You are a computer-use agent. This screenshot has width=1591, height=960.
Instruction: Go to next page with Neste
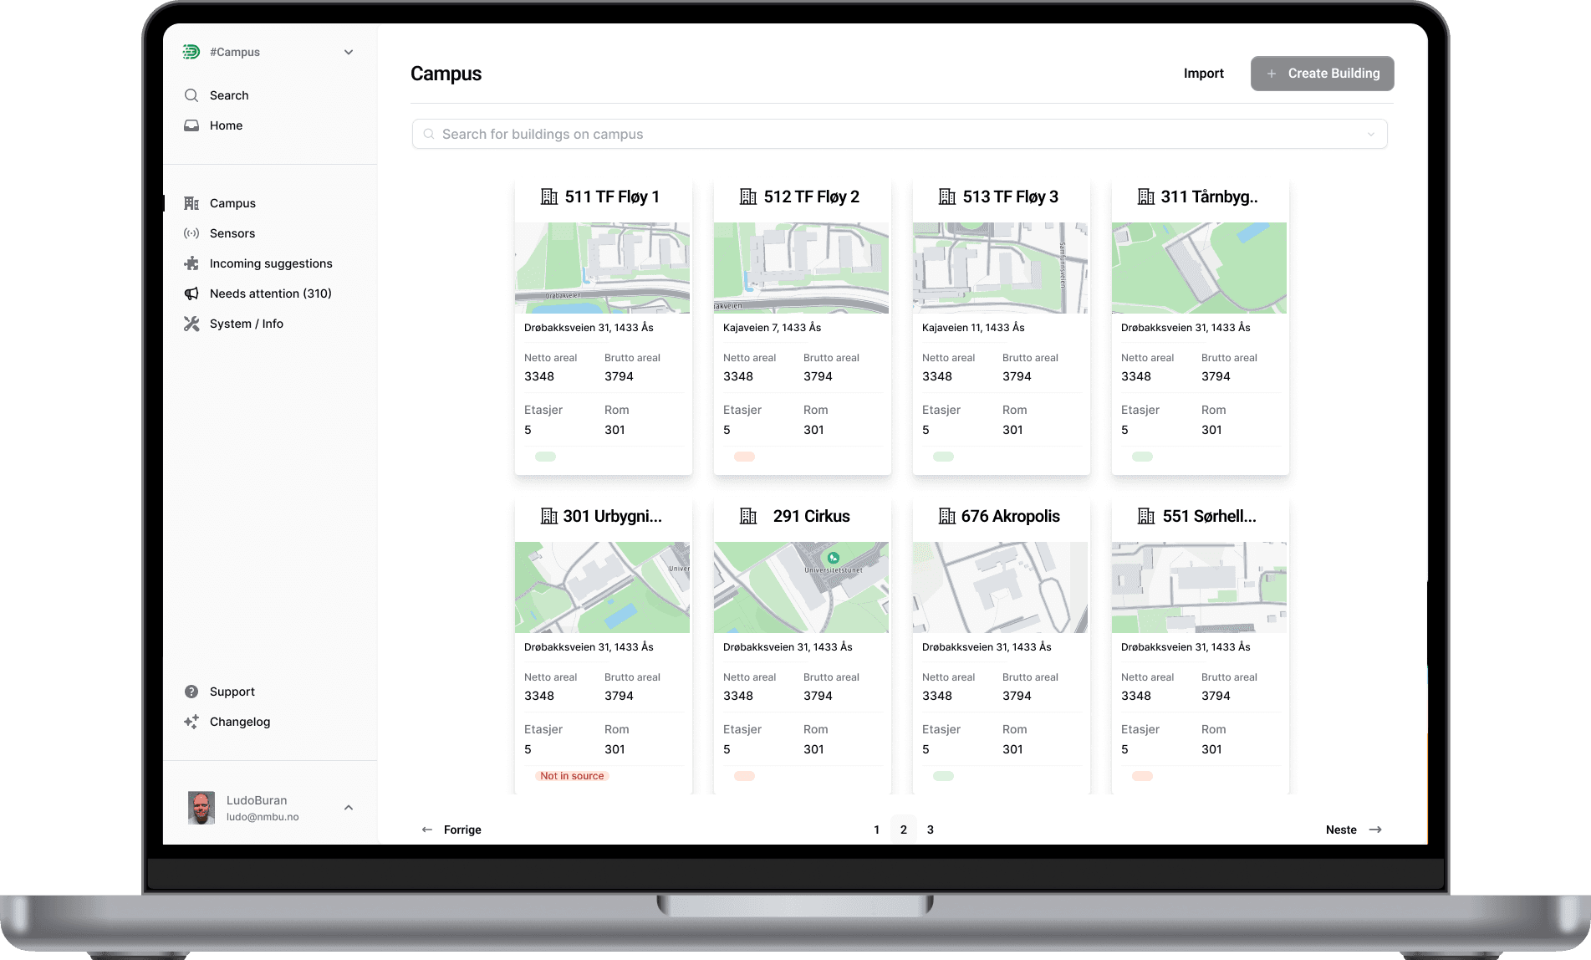tap(1354, 830)
